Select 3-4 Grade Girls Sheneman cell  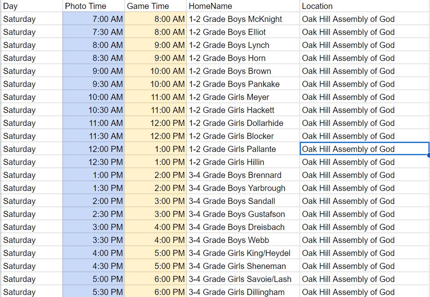point(243,266)
